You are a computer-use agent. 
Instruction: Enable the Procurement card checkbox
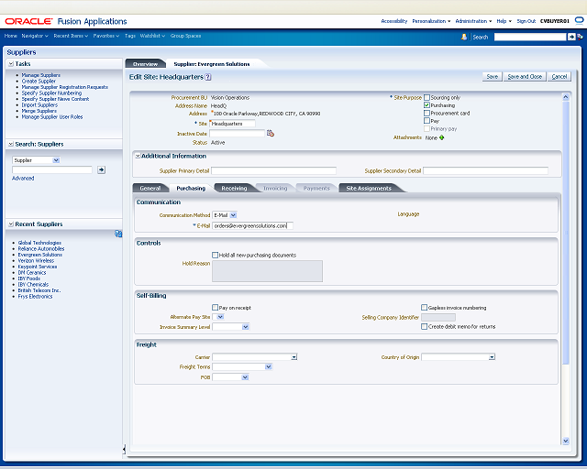point(426,113)
